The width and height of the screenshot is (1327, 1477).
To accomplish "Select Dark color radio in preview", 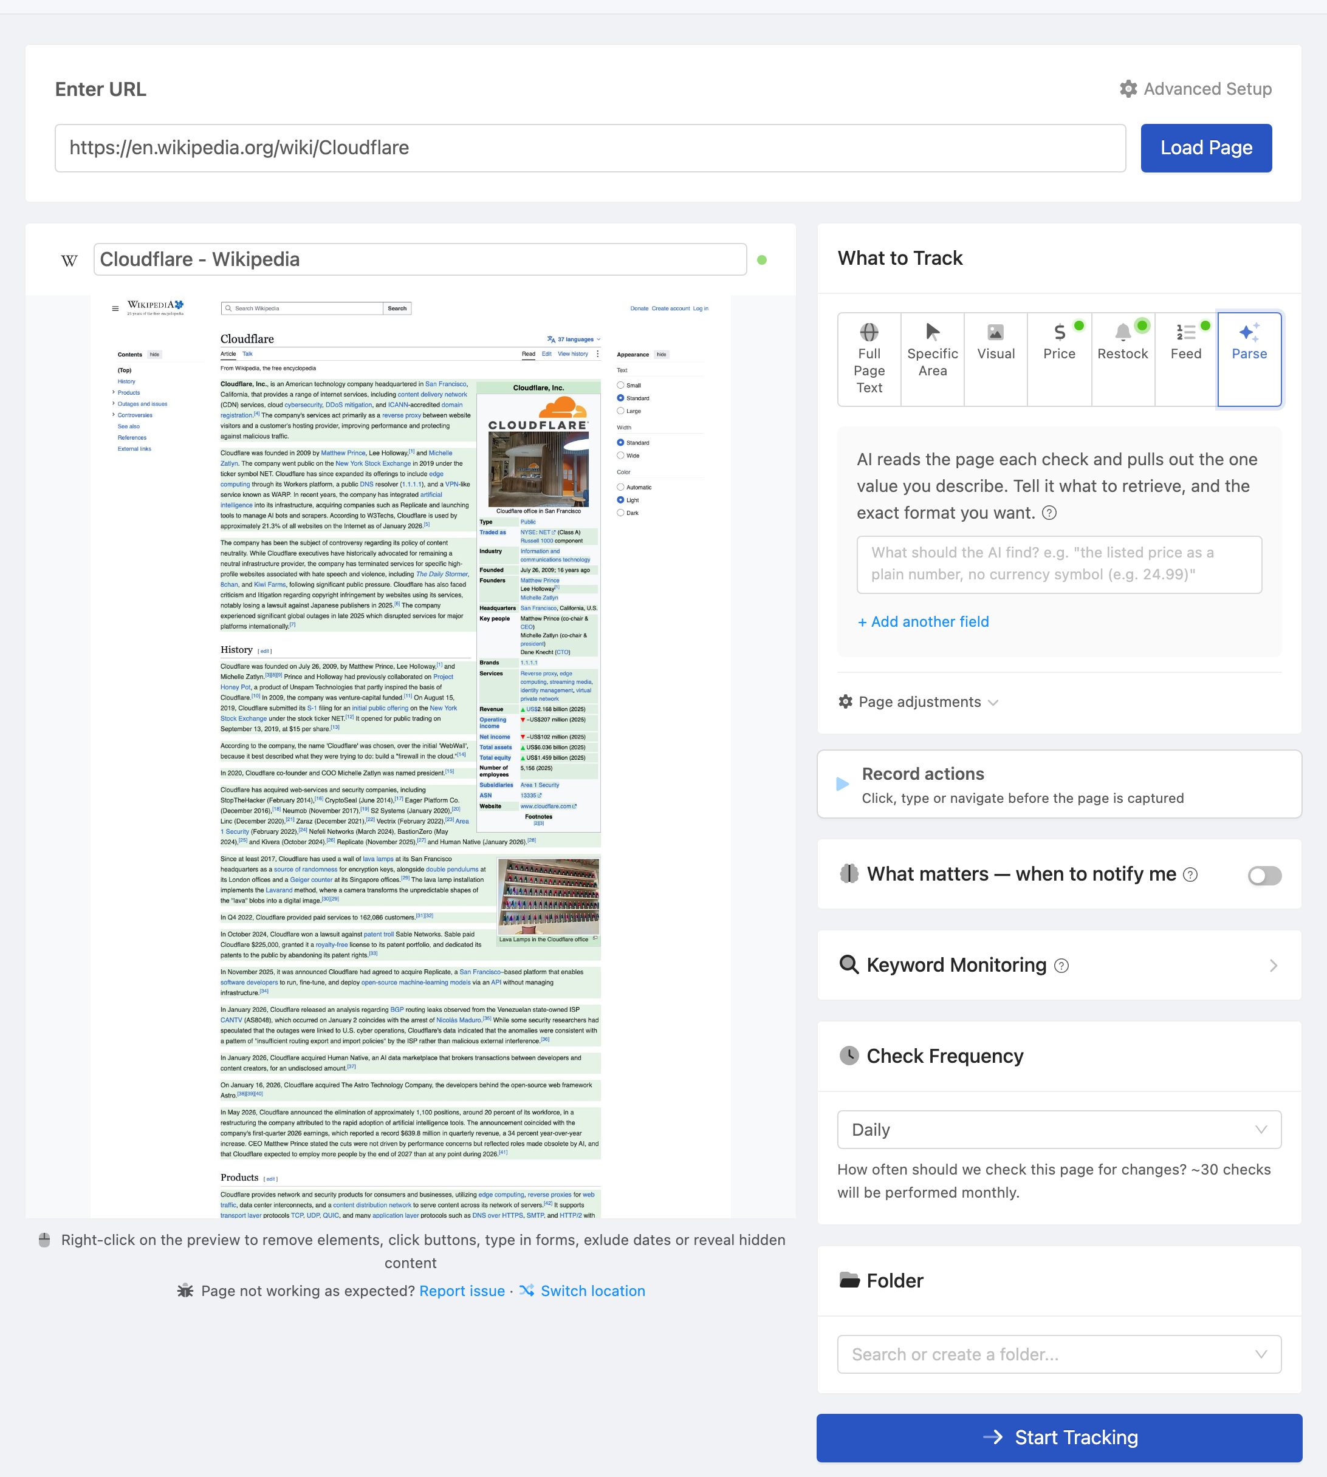I will tap(620, 513).
